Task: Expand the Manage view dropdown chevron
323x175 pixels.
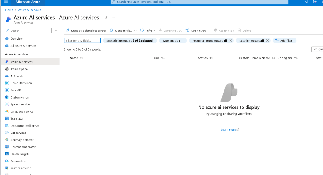Action: click(x=135, y=31)
